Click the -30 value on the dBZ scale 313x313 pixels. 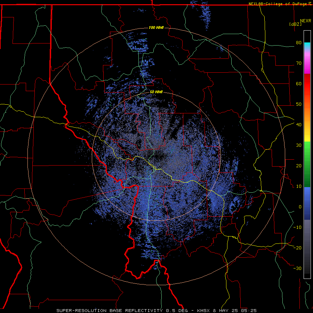(x=297, y=268)
